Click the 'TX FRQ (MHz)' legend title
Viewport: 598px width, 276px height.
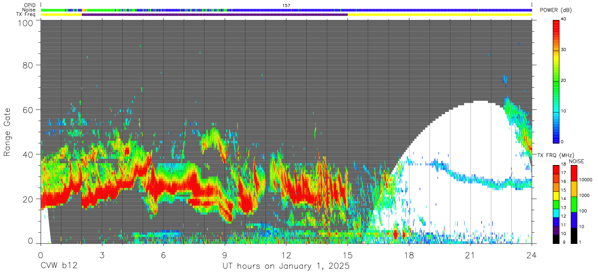point(555,155)
